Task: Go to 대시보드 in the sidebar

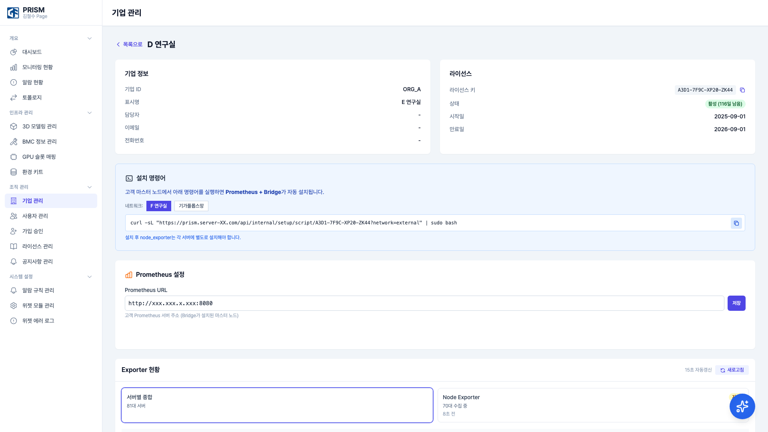Action: pos(51,52)
